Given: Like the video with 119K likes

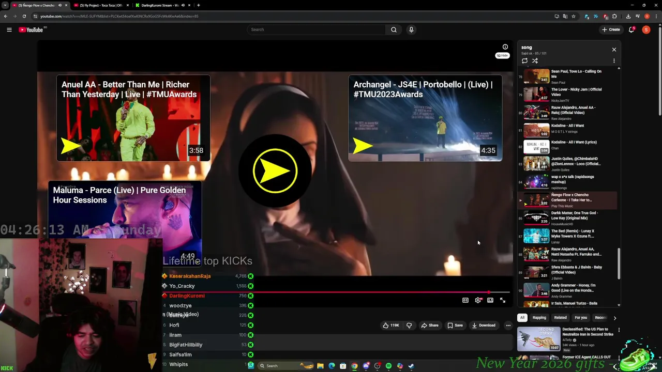Looking at the screenshot, I should coord(391,326).
